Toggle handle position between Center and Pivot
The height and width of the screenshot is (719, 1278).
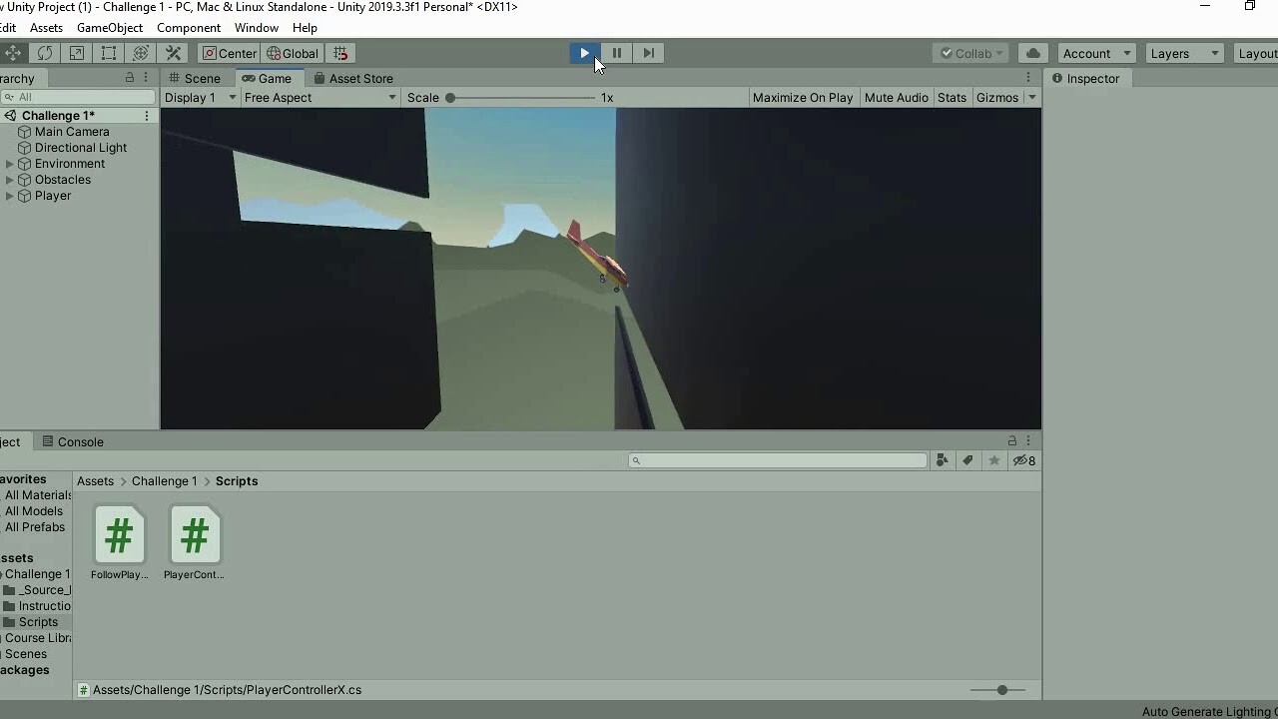point(229,53)
